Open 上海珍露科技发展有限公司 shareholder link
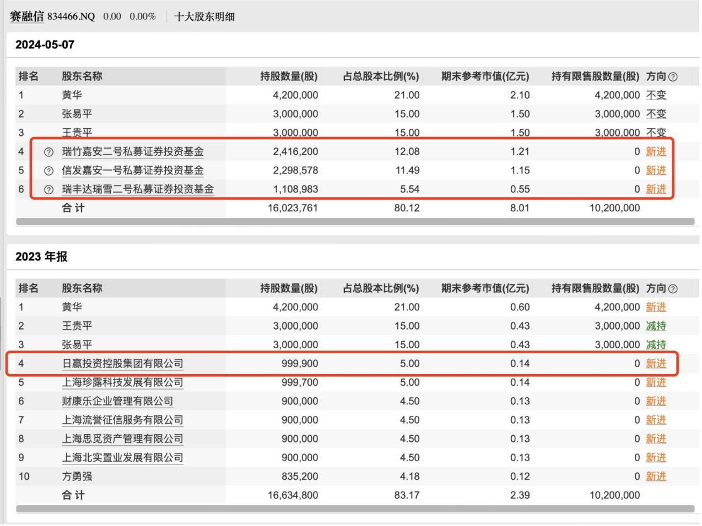The width and height of the screenshot is (702, 526). pos(122,382)
